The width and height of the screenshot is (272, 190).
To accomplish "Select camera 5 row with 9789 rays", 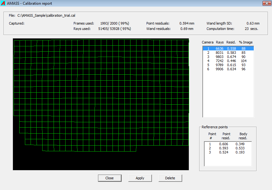I will (x=228, y=65).
